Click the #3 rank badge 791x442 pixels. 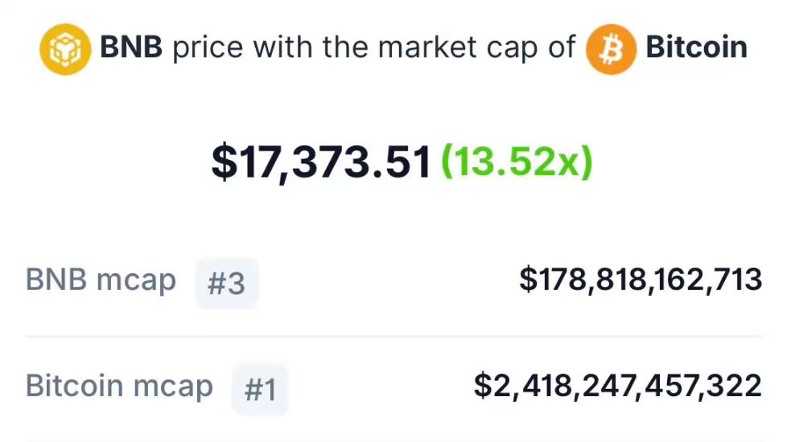(x=226, y=283)
